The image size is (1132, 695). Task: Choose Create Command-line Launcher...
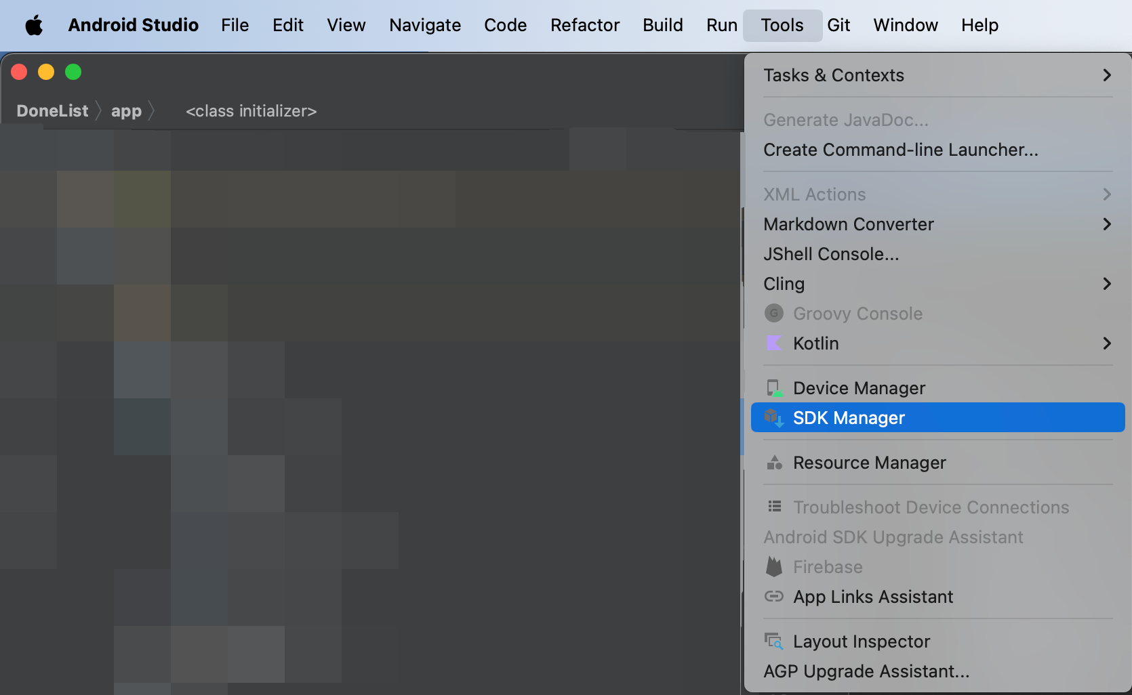click(x=938, y=150)
